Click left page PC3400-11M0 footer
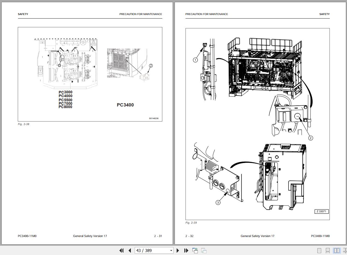This screenshot has height=255, width=347. tap(27, 236)
